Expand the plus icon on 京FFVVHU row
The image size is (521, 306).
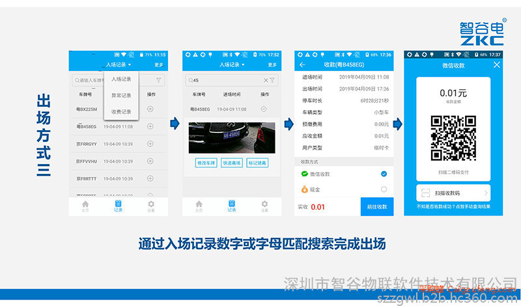[x=150, y=161]
